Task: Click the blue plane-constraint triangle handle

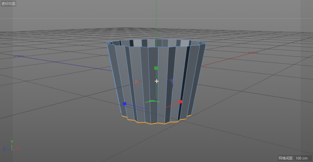Action: coord(170,82)
